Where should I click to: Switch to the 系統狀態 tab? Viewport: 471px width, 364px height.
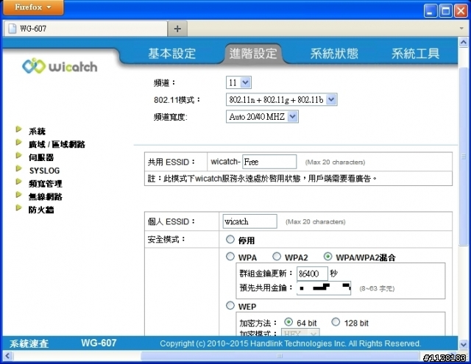(x=334, y=54)
